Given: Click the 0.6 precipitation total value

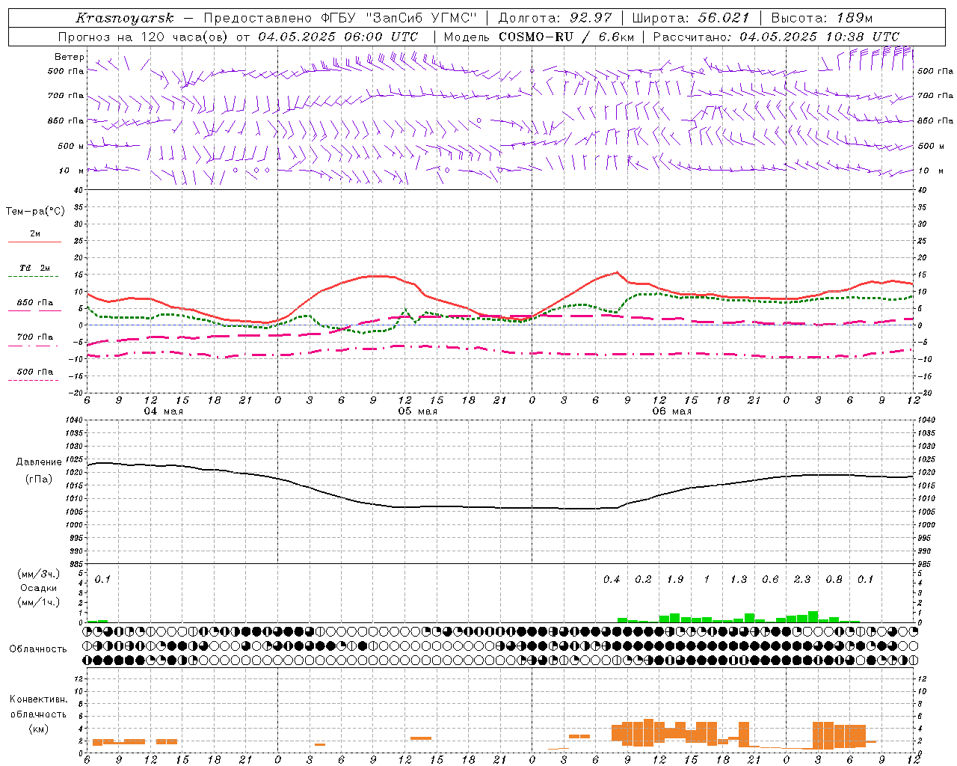Looking at the screenshot, I should [x=770, y=580].
